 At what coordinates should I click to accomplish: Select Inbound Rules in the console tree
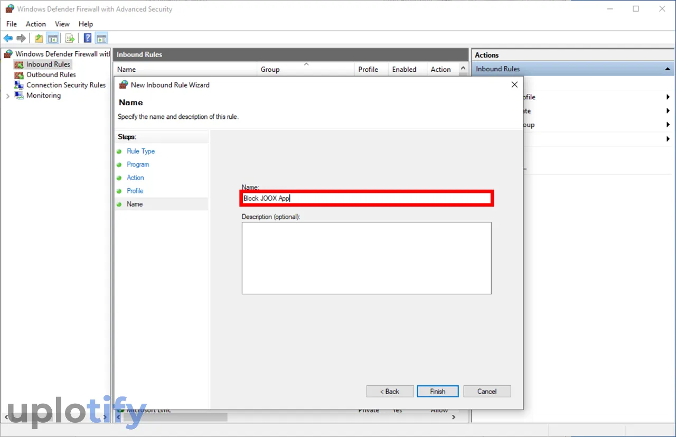click(x=48, y=64)
